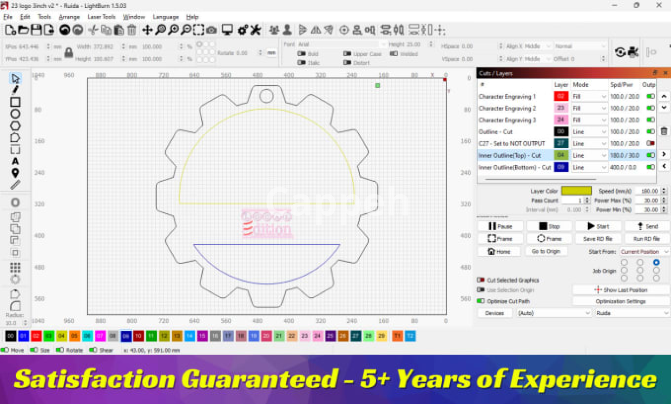
Task: Disable the Optimize Cut Path toggle
Action: (481, 301)
